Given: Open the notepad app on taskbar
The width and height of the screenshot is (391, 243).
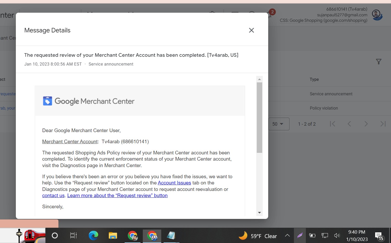Looking at the screenshot, I should tap(171, 235).
